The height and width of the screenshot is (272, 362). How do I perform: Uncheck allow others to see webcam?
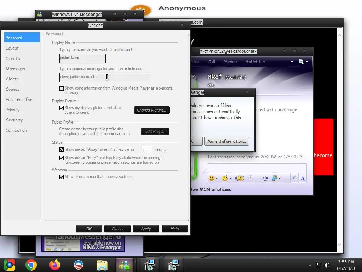[x=62, y=177]
